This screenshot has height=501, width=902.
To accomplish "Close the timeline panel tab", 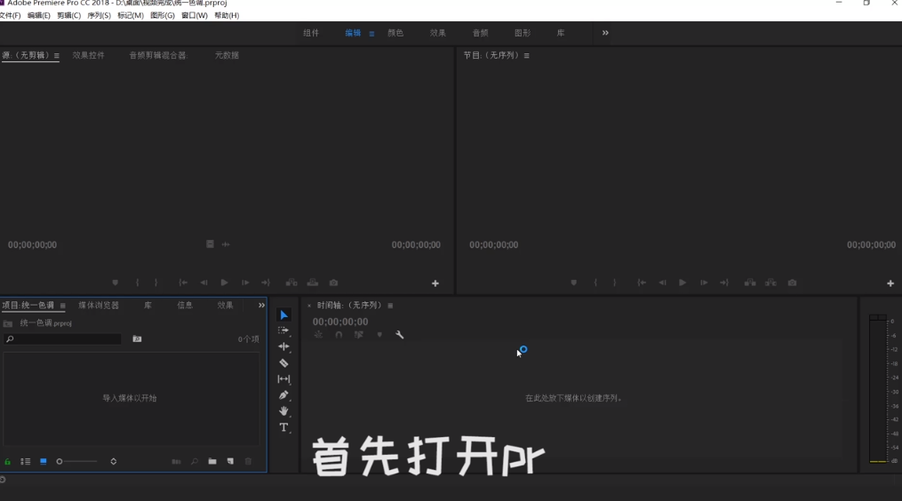I will 309,306.
